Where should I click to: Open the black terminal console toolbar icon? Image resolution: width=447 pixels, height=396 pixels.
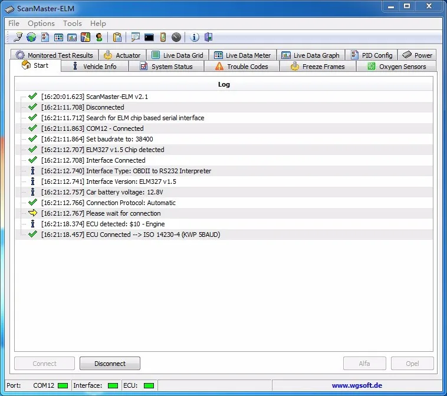tap(149, 37)
